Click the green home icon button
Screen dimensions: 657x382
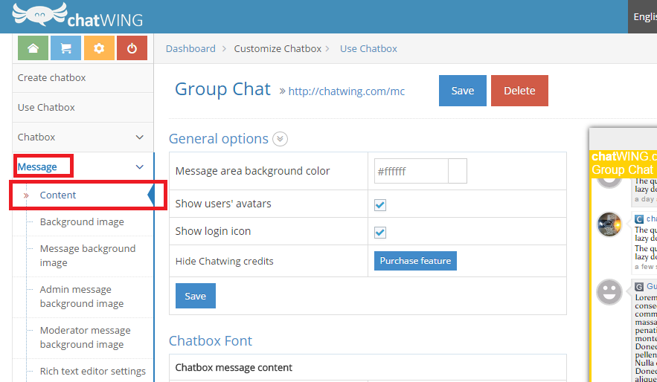click(33, 48)
